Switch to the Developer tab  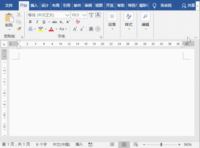[110, 6]
